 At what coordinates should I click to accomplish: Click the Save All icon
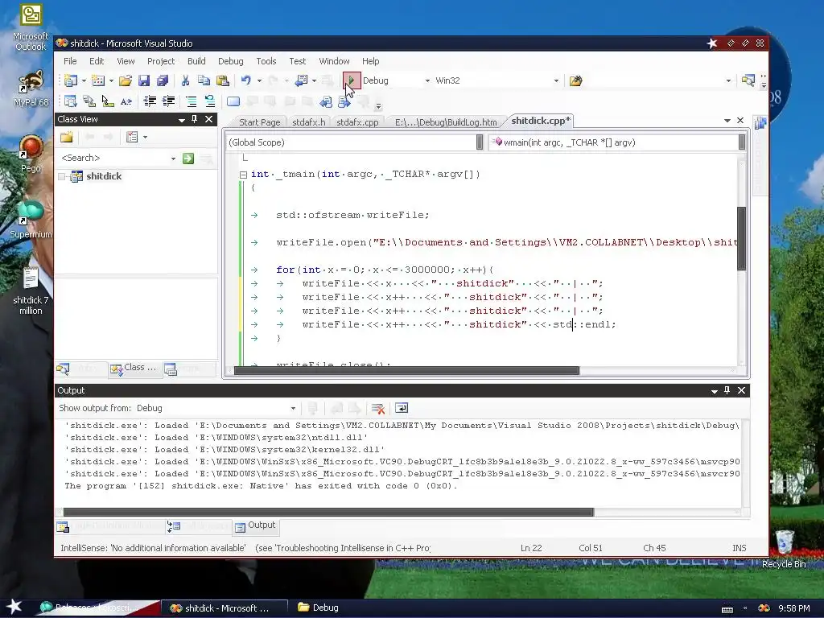pyautogui.click(x=163, y=81)
